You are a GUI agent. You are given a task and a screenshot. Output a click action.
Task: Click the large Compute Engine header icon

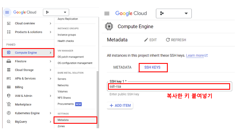(x=109, y=26)
